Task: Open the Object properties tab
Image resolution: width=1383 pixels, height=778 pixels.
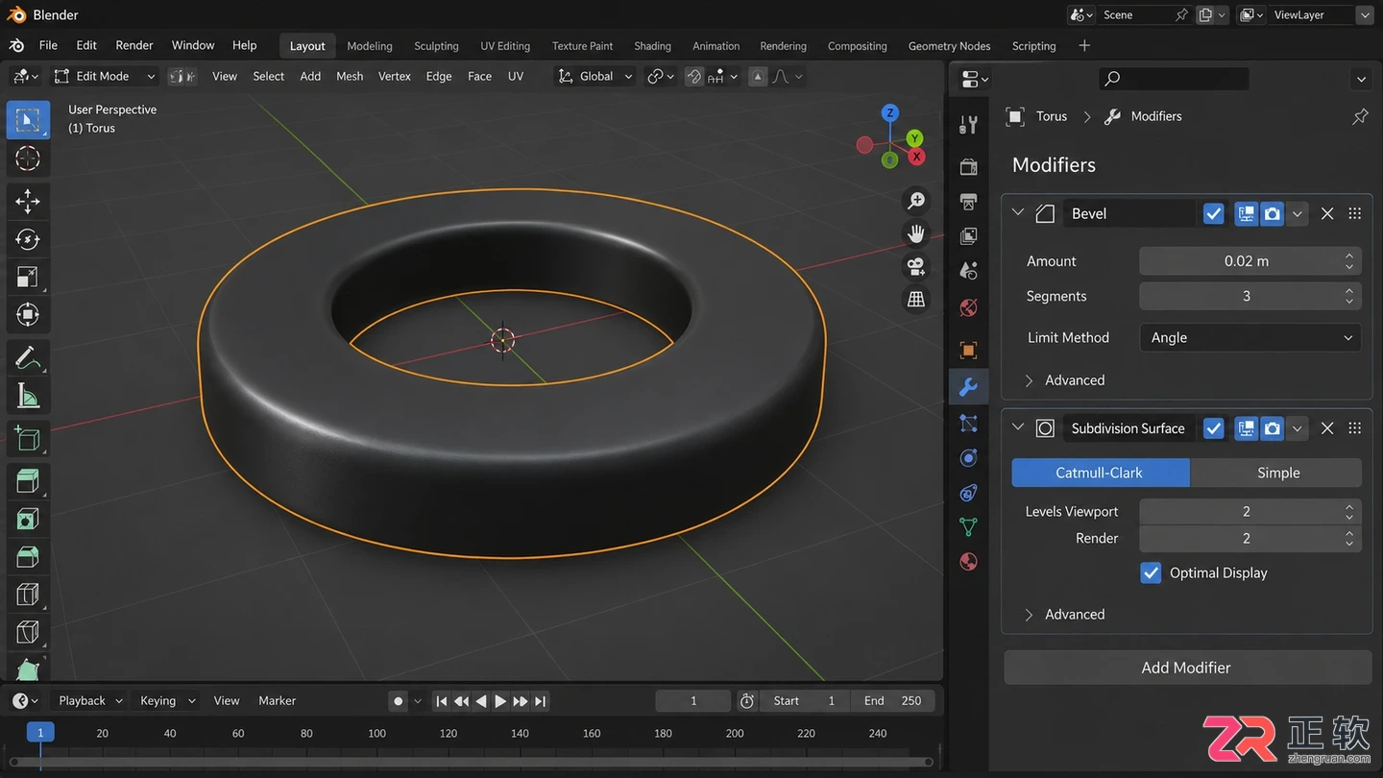Action: [968, 350]
